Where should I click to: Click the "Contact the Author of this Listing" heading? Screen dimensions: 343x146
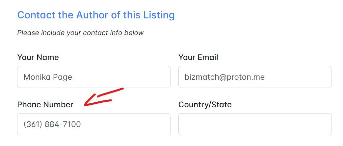pos(96,15)
